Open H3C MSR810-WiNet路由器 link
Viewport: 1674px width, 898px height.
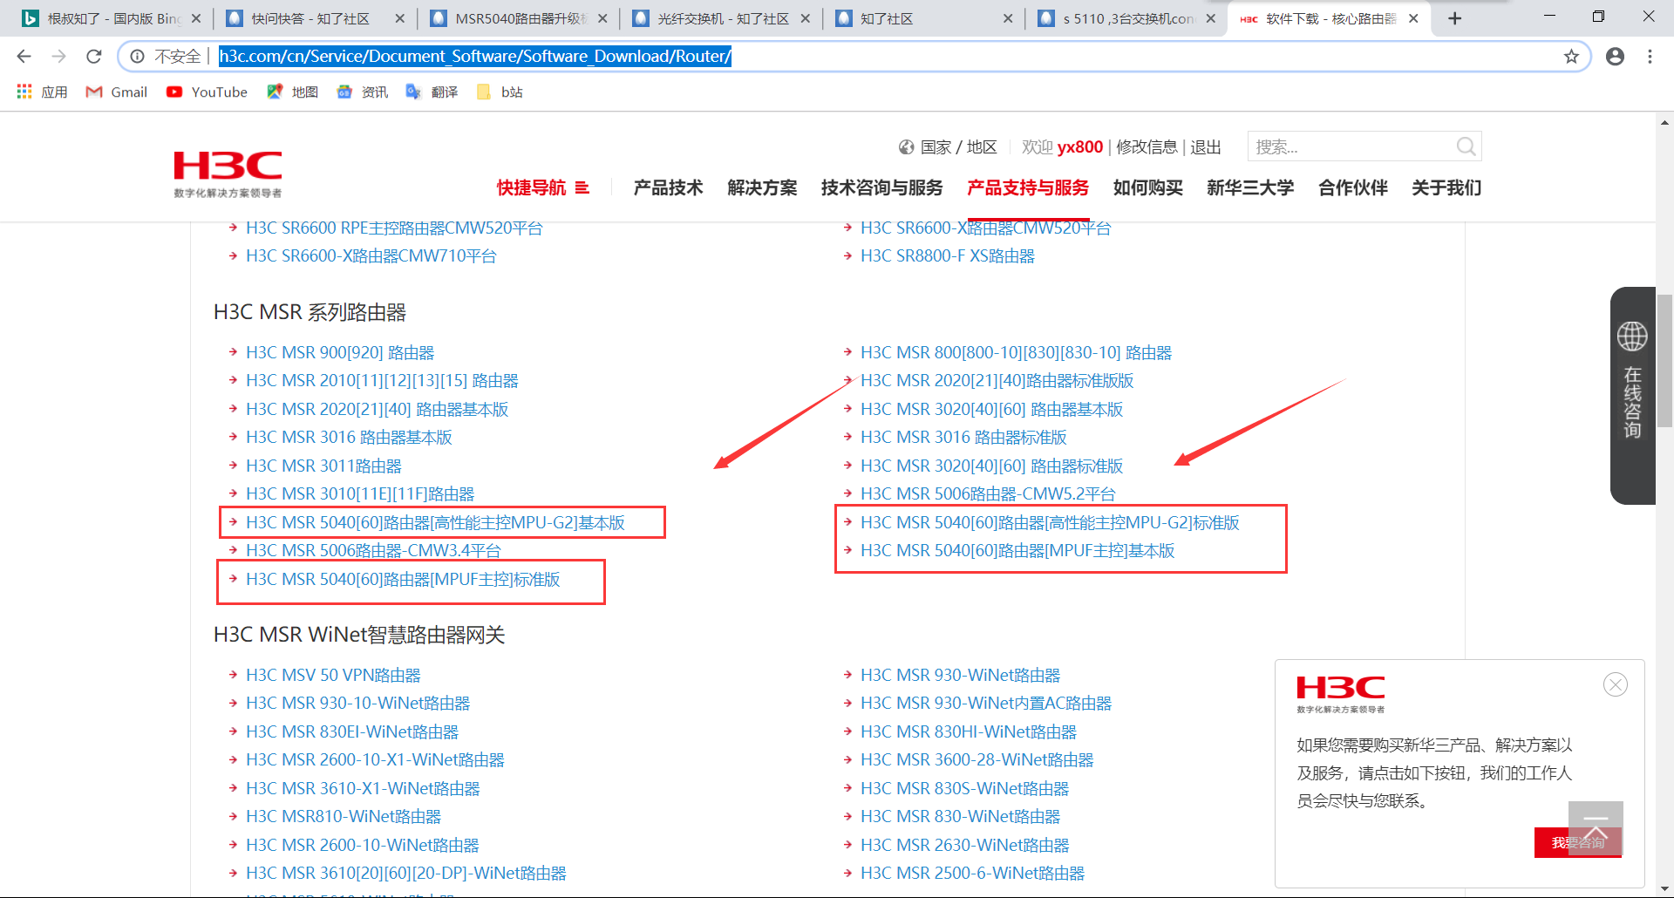click(x=344, y=817)
